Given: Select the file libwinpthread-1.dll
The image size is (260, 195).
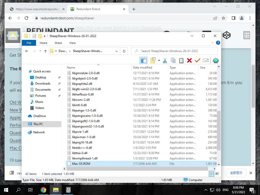Looking at the screenshot, I should 85,158.
